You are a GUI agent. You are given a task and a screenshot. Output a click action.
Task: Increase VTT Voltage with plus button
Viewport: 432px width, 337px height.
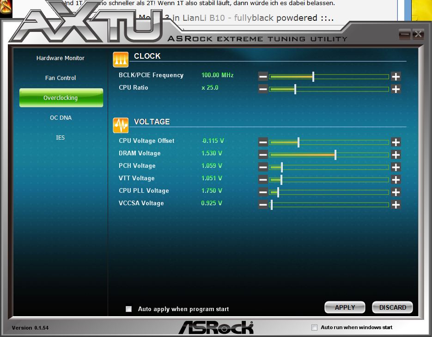point(395,180)
